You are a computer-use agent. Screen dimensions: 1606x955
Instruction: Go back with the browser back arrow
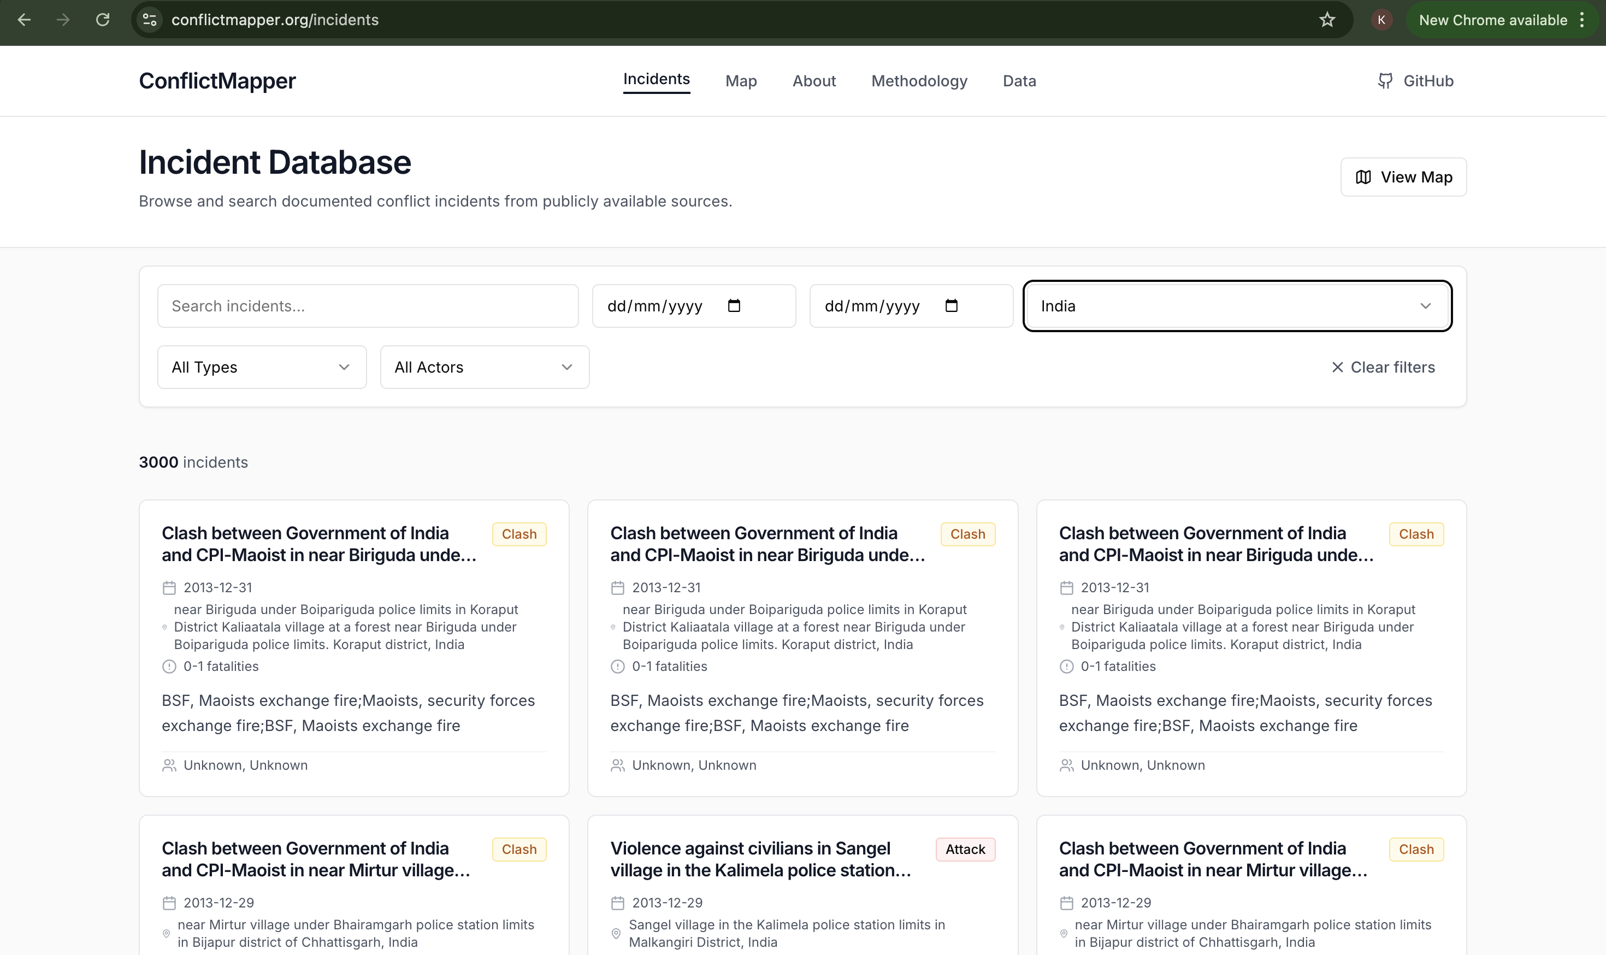tap(25, 20)
